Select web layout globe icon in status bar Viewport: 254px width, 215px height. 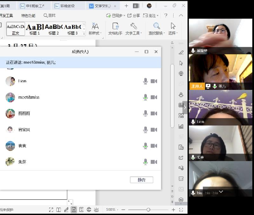89,209
